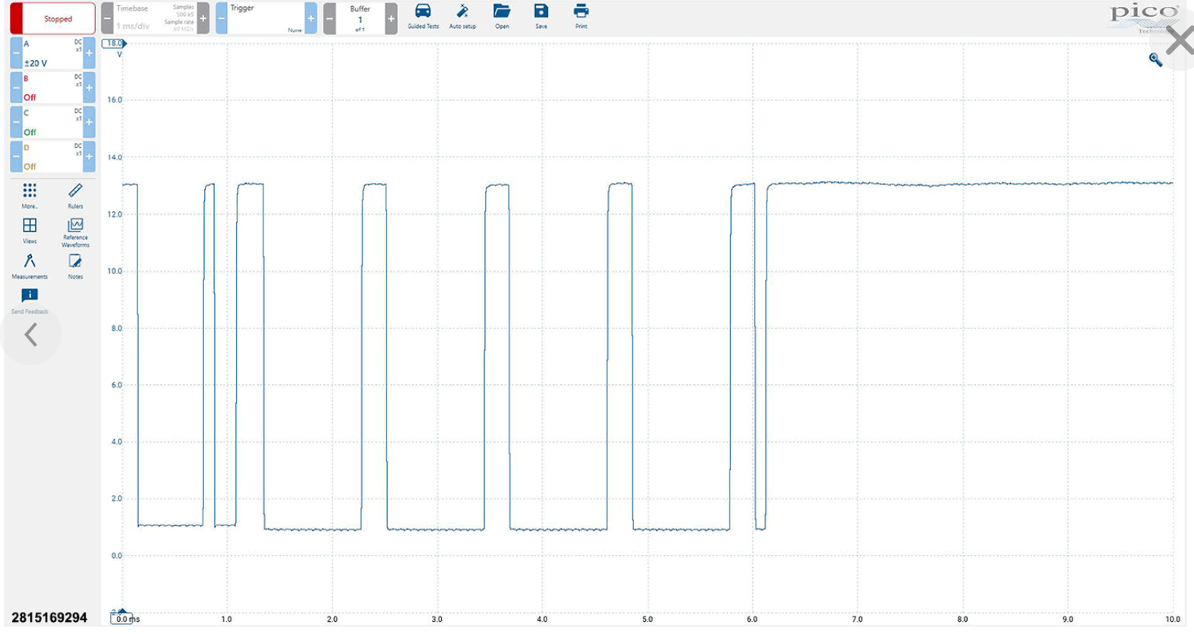Screen dimensions: 1194x634
Task: Open channel D options panel
Action: [x=52, y=156]
